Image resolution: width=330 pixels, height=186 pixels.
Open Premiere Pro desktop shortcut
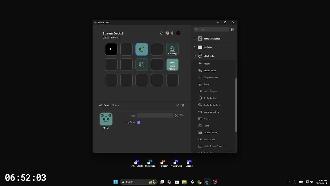176,163
